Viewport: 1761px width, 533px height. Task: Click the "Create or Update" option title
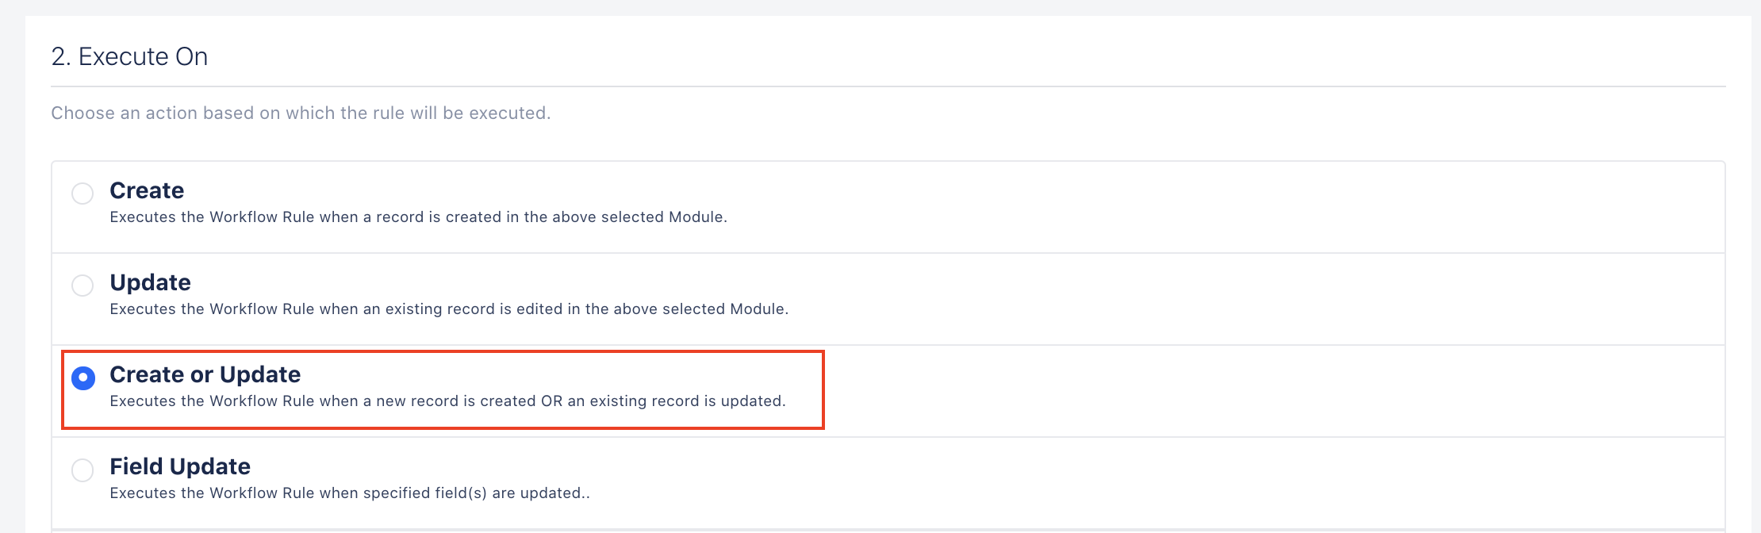[x=205, y=374]
